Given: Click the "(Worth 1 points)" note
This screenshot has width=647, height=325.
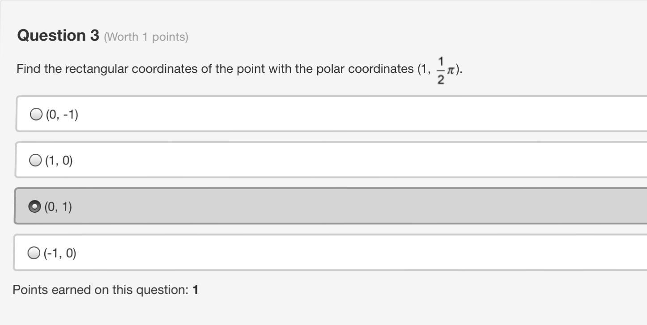Looking at the screenshot, I should click(146, 37).
